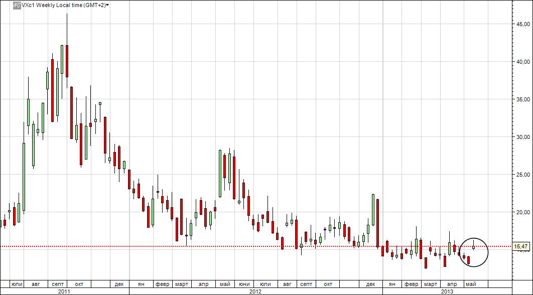The width and height of the screenshot is (533, 295).
Task: Click the март month label in 2012
Action: coord(183,284)
